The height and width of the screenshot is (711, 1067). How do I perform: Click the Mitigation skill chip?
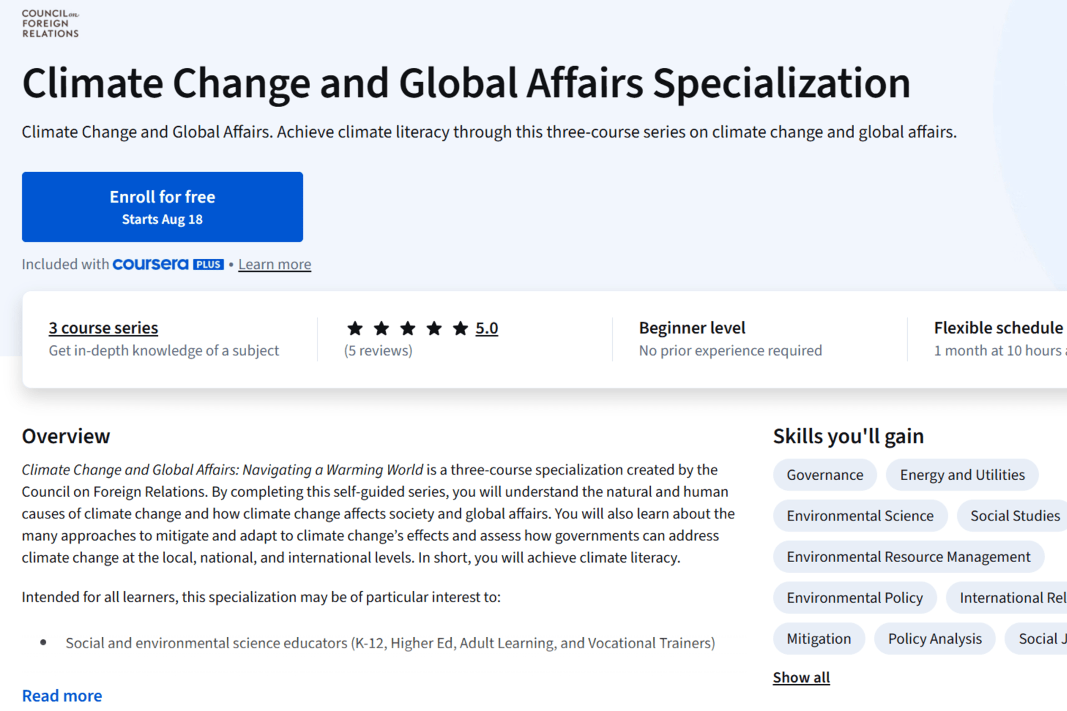tap(819, 639)
